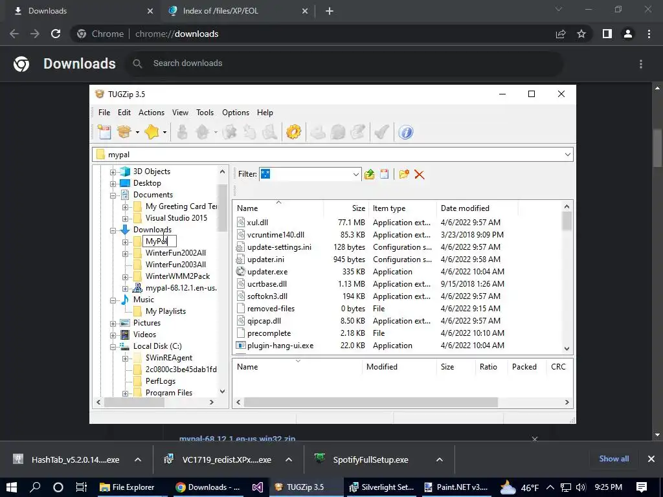Select plugin-hang-ui.exe in file list
This screenshot has height=497, width=663.
pos(280,346)
